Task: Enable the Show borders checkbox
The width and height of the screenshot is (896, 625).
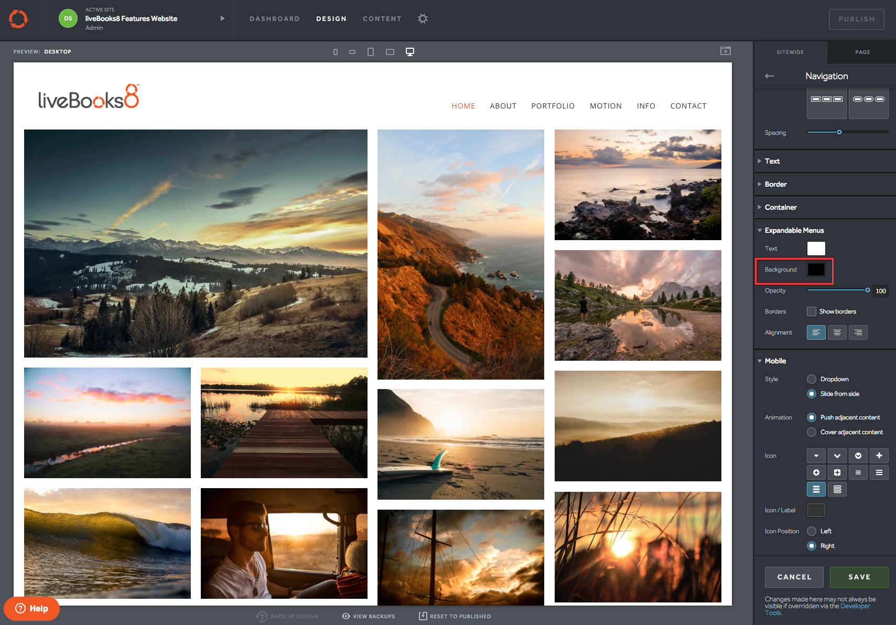Action: (812, 311)
